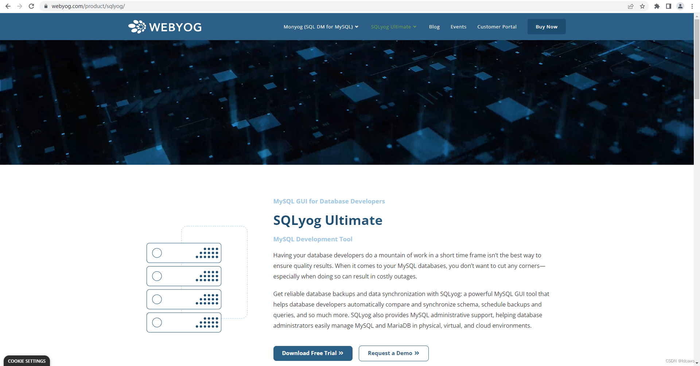Open the extensions puzzle icon
700x366 pixels.
pos(657,6)
